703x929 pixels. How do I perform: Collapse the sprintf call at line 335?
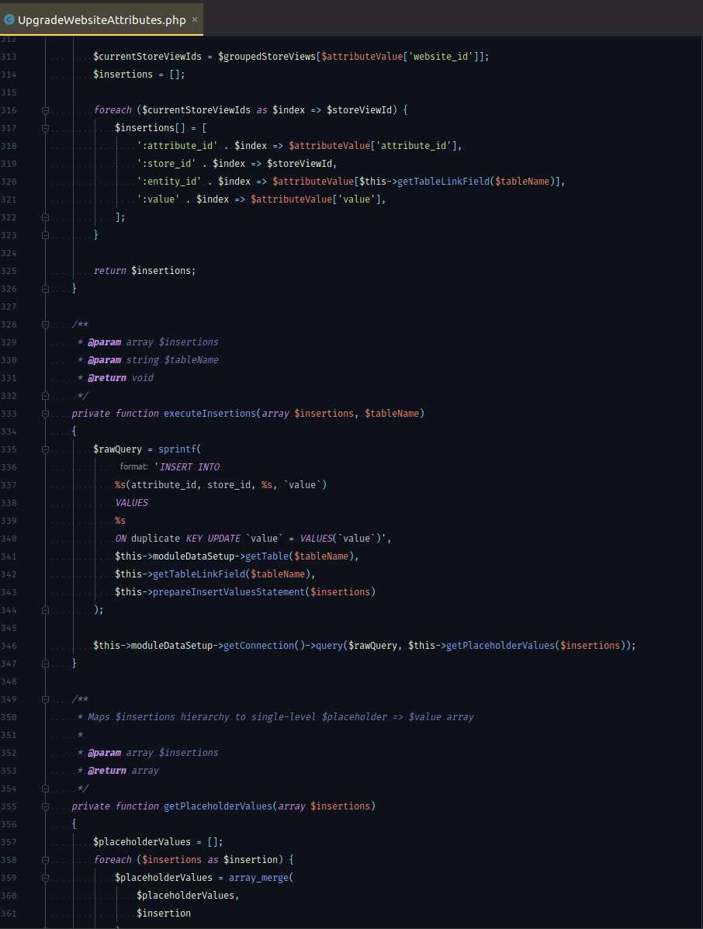pos(45,449)
